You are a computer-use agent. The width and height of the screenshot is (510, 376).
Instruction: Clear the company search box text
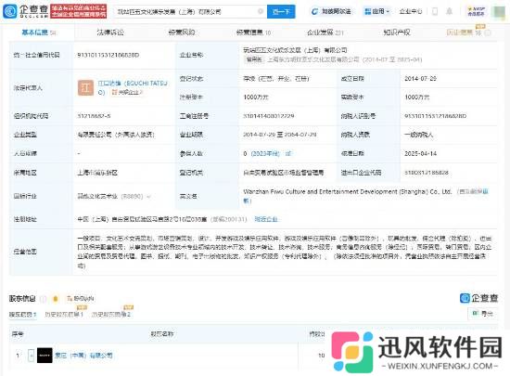pyautogui.click(x=261, y=12)
